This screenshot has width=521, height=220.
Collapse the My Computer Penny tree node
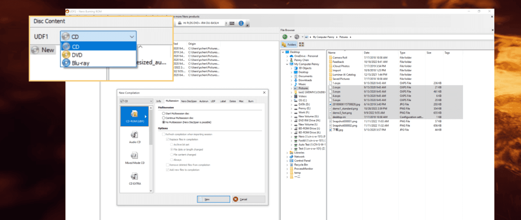(287, 64)
